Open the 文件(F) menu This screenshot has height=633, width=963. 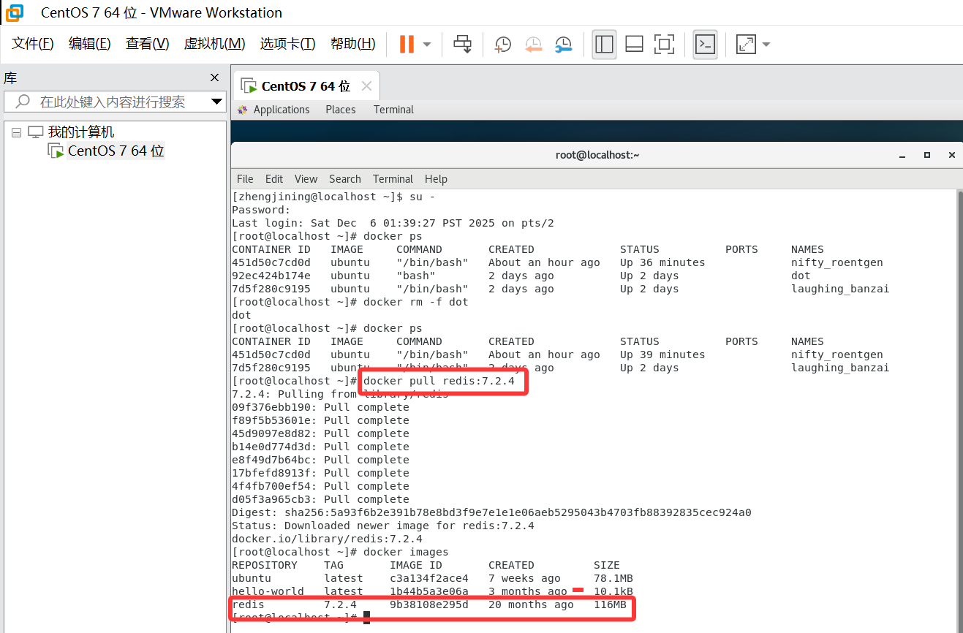pyautogui.click(x=33, y=44)
